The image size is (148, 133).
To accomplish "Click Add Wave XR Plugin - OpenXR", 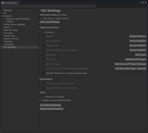I will (130, 69).
